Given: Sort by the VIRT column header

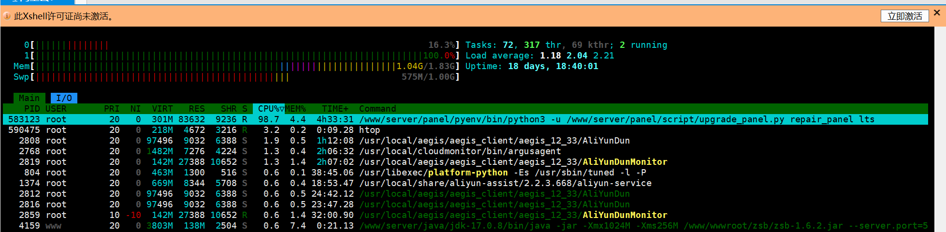Looking at the screenshot, I should pos(162,109).
